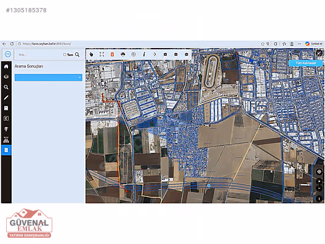325x244 pixels.
Task: Toggle the round menu button beside search
Action: point(8,54)
